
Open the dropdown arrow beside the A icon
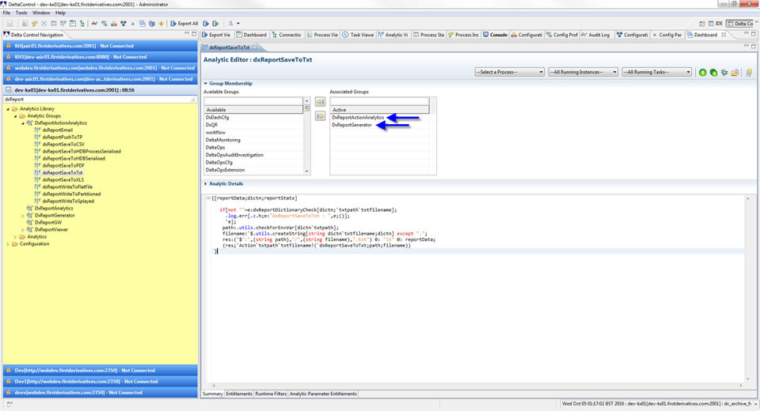[x=238, y=23]
